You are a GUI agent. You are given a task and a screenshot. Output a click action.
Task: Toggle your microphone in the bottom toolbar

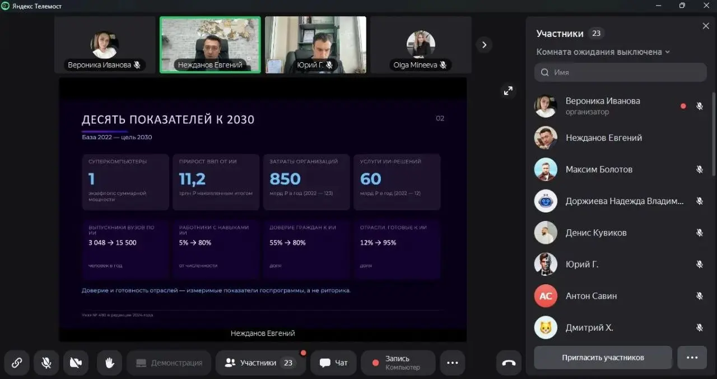point(46,363)
